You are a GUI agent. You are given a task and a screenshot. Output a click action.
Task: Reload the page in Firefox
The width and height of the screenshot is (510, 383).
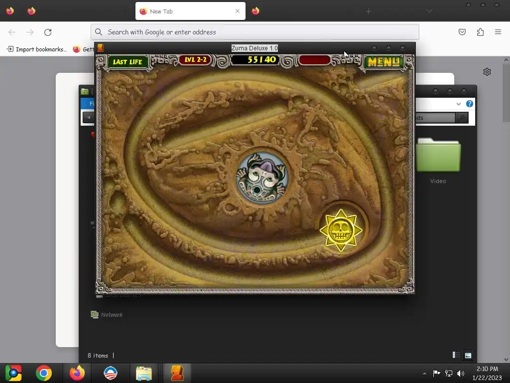48,32
